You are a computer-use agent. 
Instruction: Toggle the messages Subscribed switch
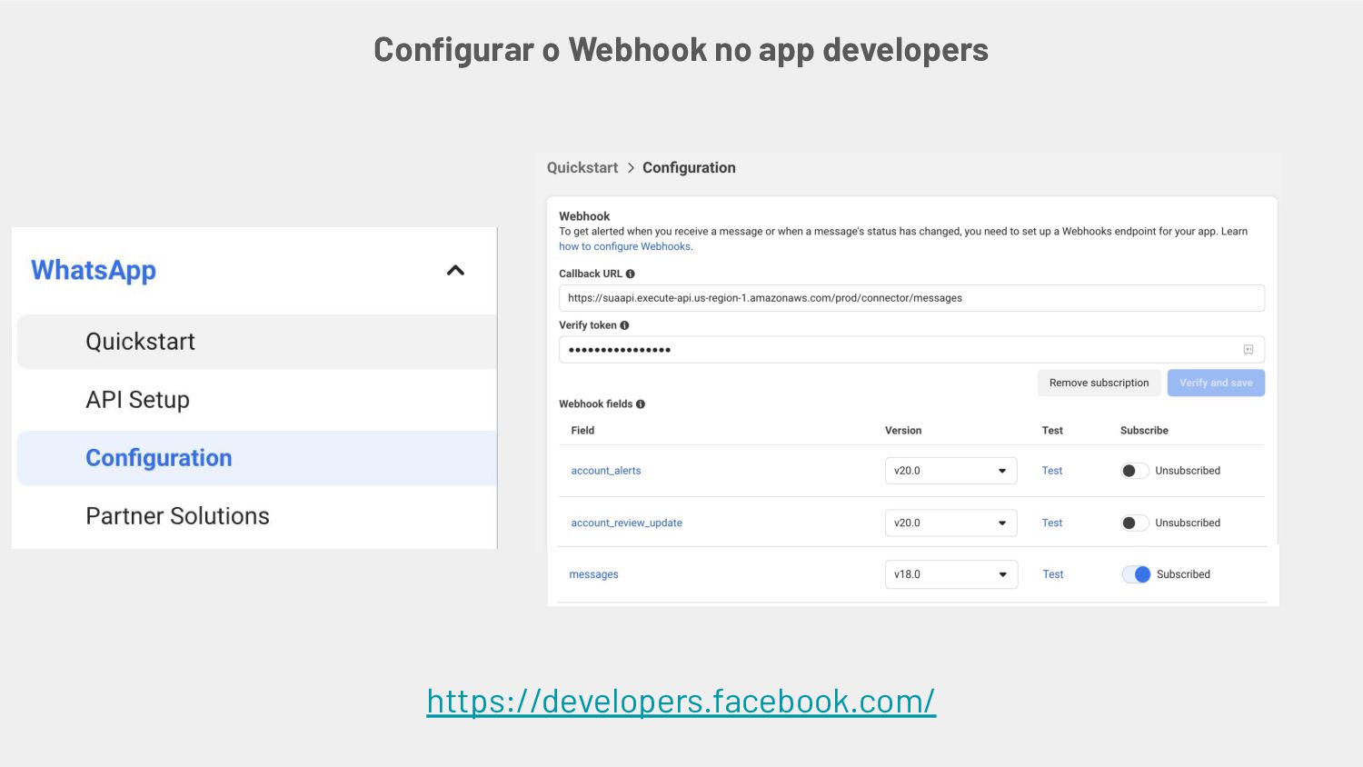click(x=1137, y=574)
